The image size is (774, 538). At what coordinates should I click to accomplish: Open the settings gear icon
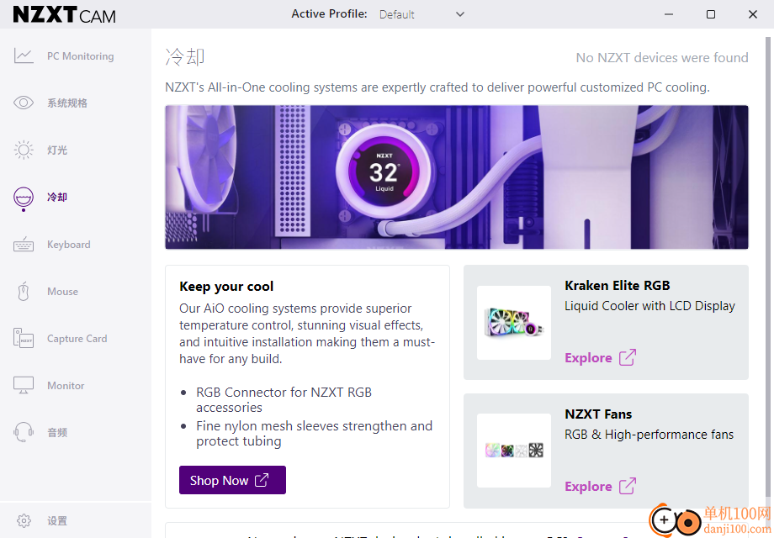coord(24,520)
